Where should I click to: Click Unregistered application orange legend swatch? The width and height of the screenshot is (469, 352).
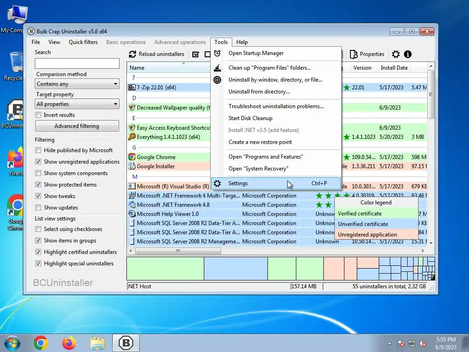[376, 234]
